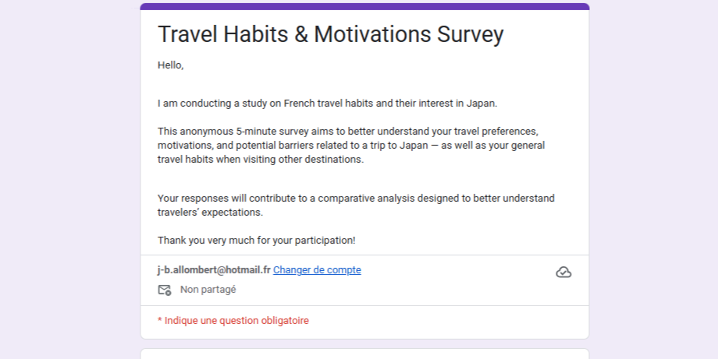Click "Thank you very much for your participation!"
The height and width of the screenshot is (359, 718).
[x=257, y=240]
